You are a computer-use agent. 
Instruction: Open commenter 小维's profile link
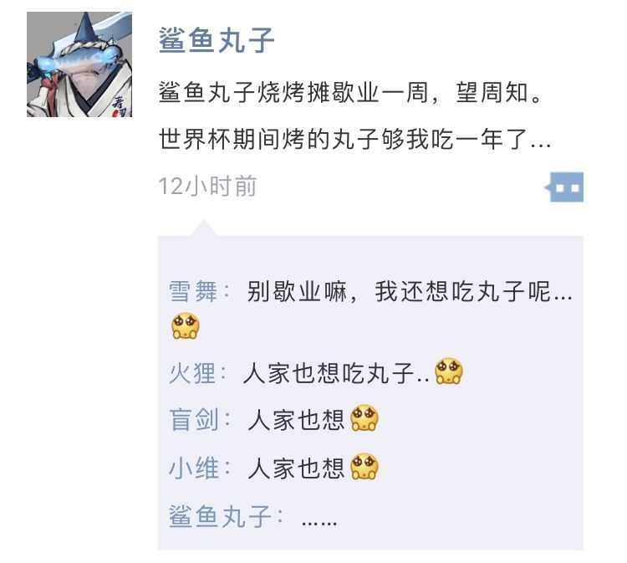point(194,468)
